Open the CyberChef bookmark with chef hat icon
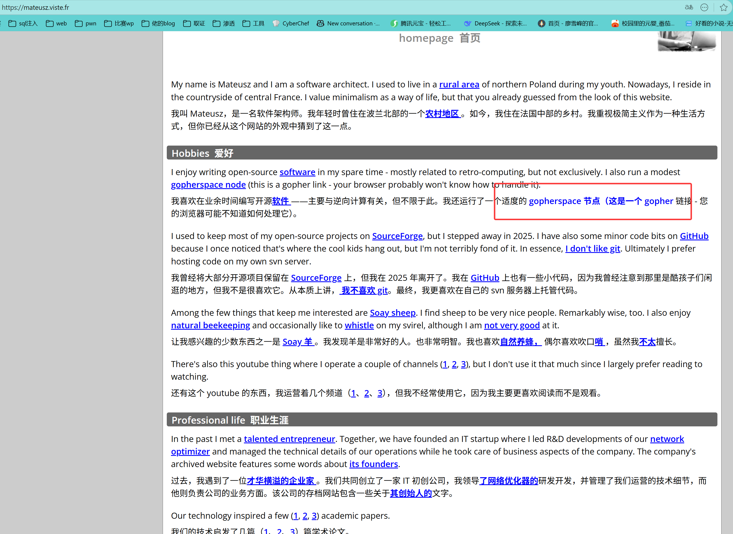 pyautogui.click(x=290, y=23)
